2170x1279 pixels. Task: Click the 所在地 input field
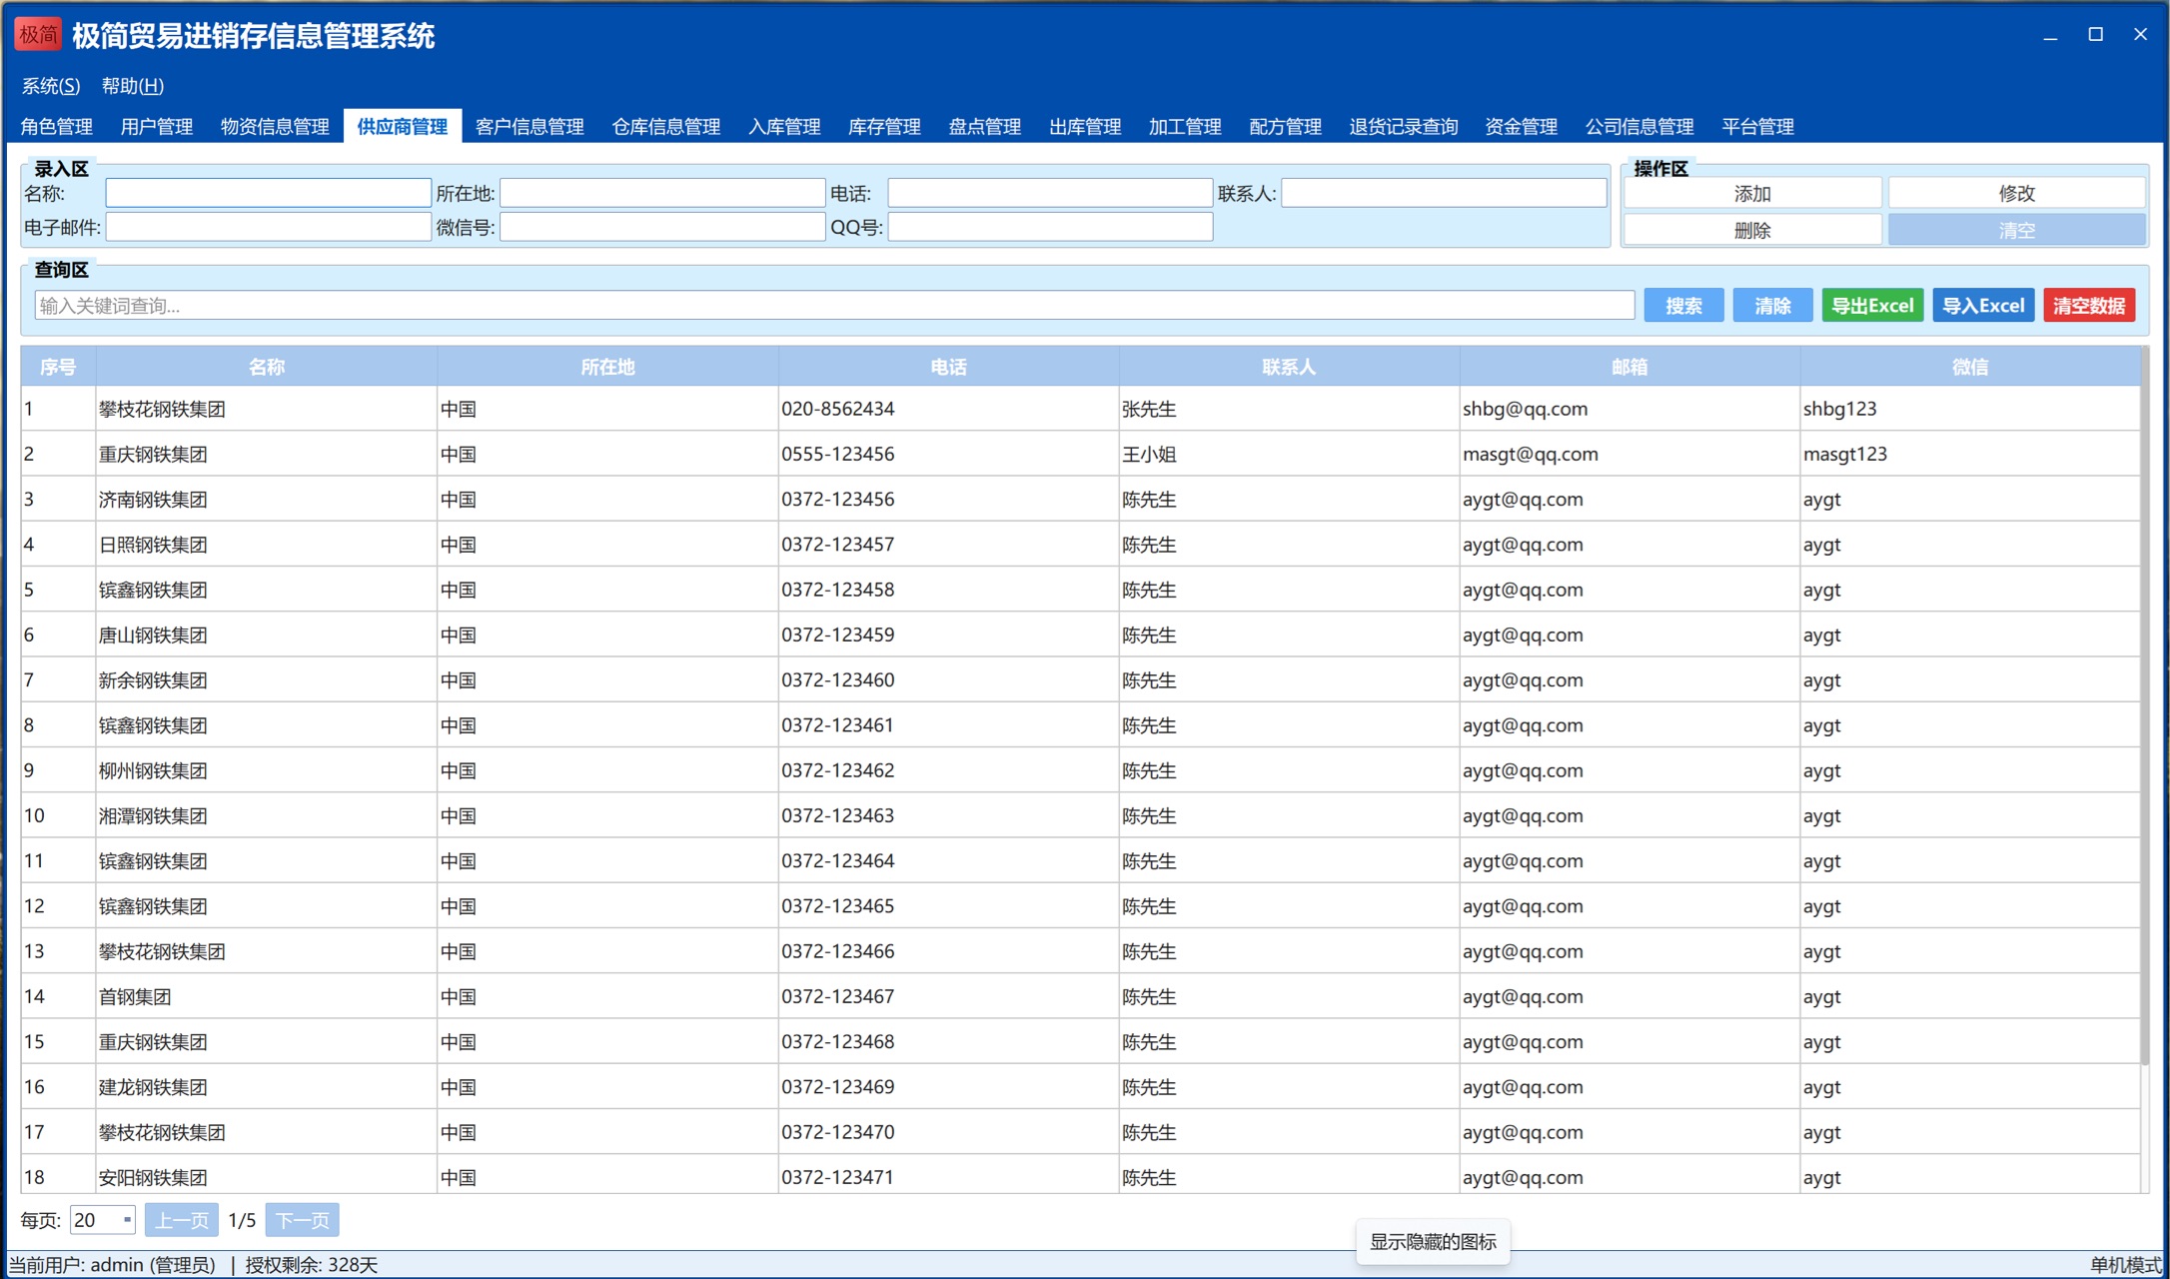pyautogui.click(x=662, y=193)
